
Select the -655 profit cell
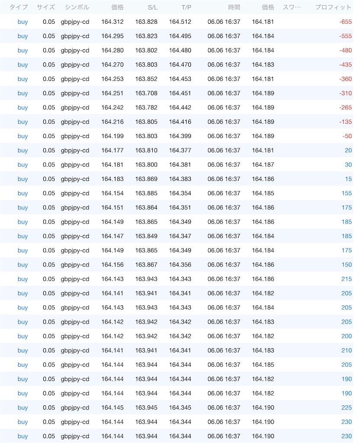pyautogui.click(x=345, y=22)
